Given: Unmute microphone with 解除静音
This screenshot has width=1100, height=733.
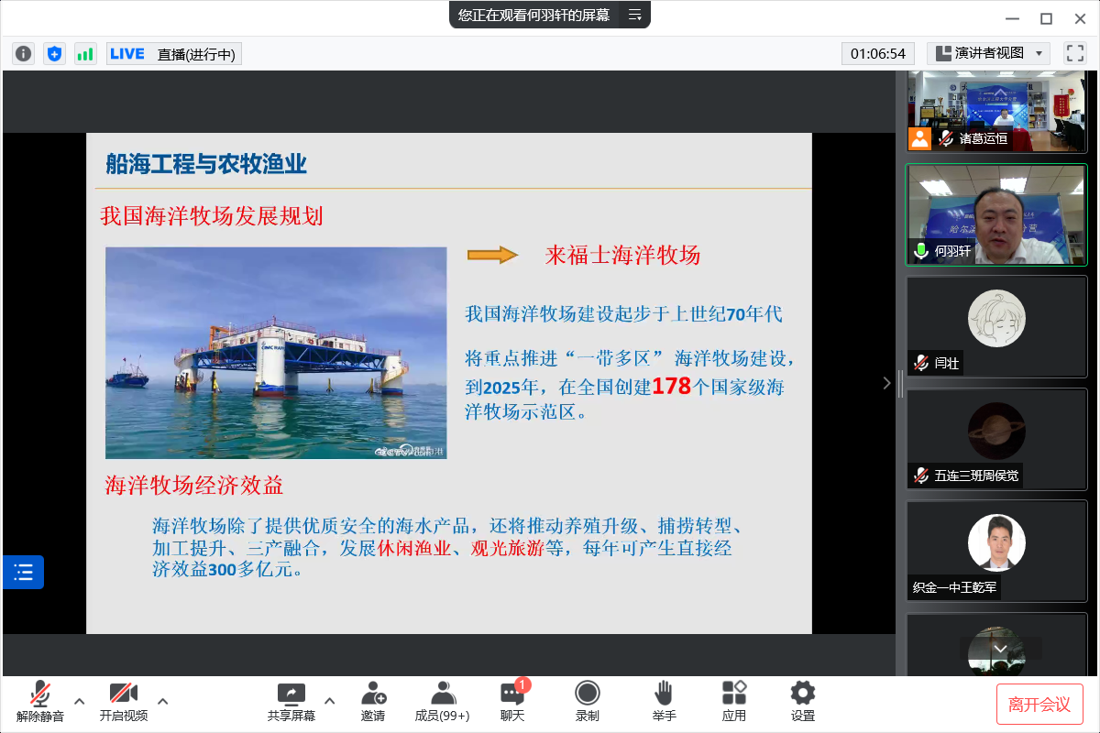Looking at the screenshot, I should 40,701.
